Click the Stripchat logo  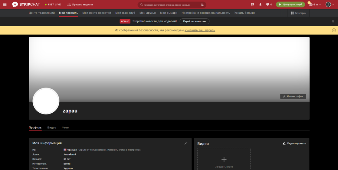[x=26, y=5]
